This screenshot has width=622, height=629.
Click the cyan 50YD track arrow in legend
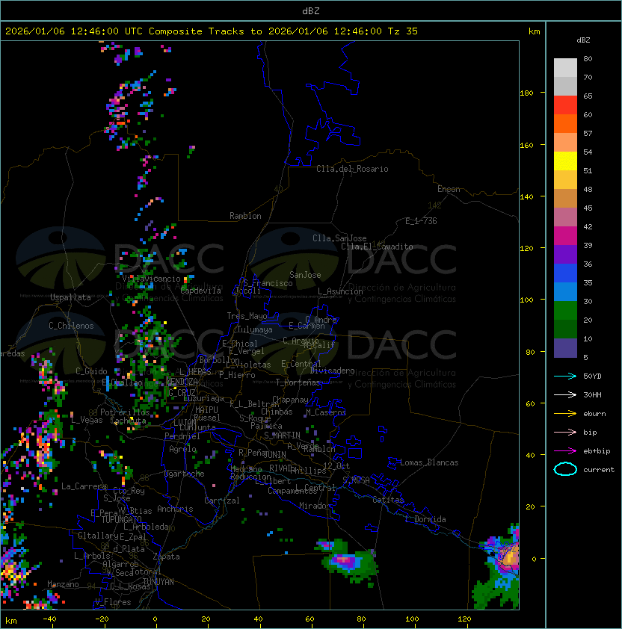pos(565,376)
